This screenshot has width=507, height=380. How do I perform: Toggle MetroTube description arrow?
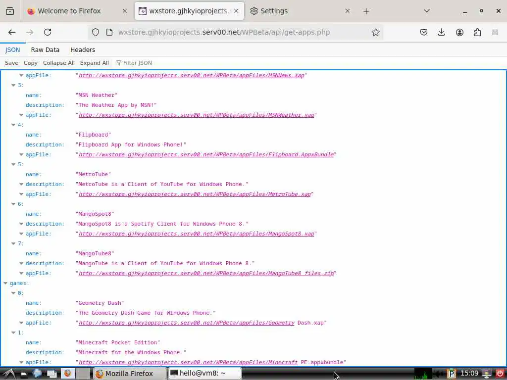click(21, 184)
